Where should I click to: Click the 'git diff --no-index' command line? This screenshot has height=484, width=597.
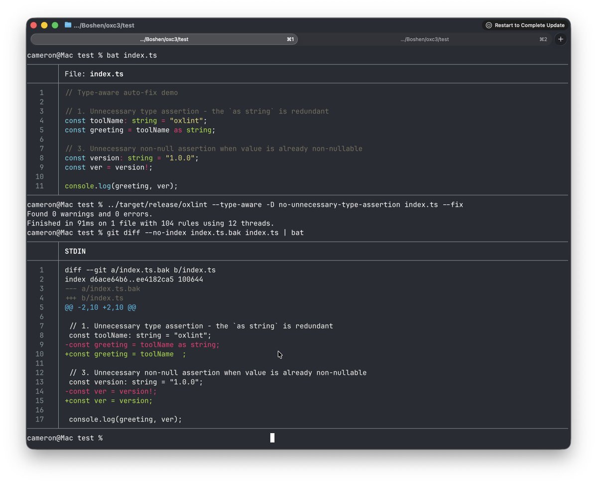coord(165,232)
